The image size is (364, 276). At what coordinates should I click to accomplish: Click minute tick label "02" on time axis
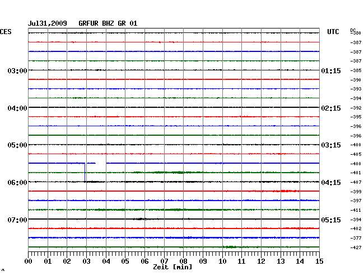coord(67,261)
